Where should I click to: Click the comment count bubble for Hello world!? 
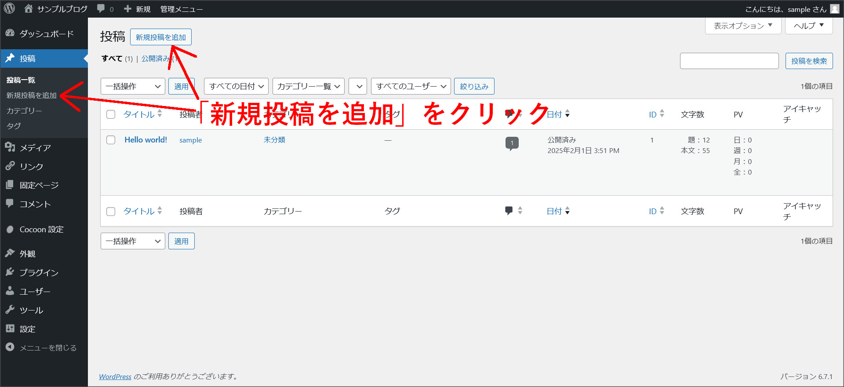[512, 143]
